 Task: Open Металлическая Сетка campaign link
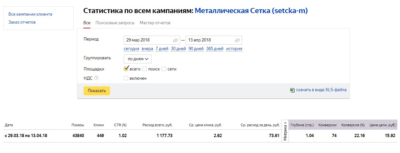pos(251,11)
